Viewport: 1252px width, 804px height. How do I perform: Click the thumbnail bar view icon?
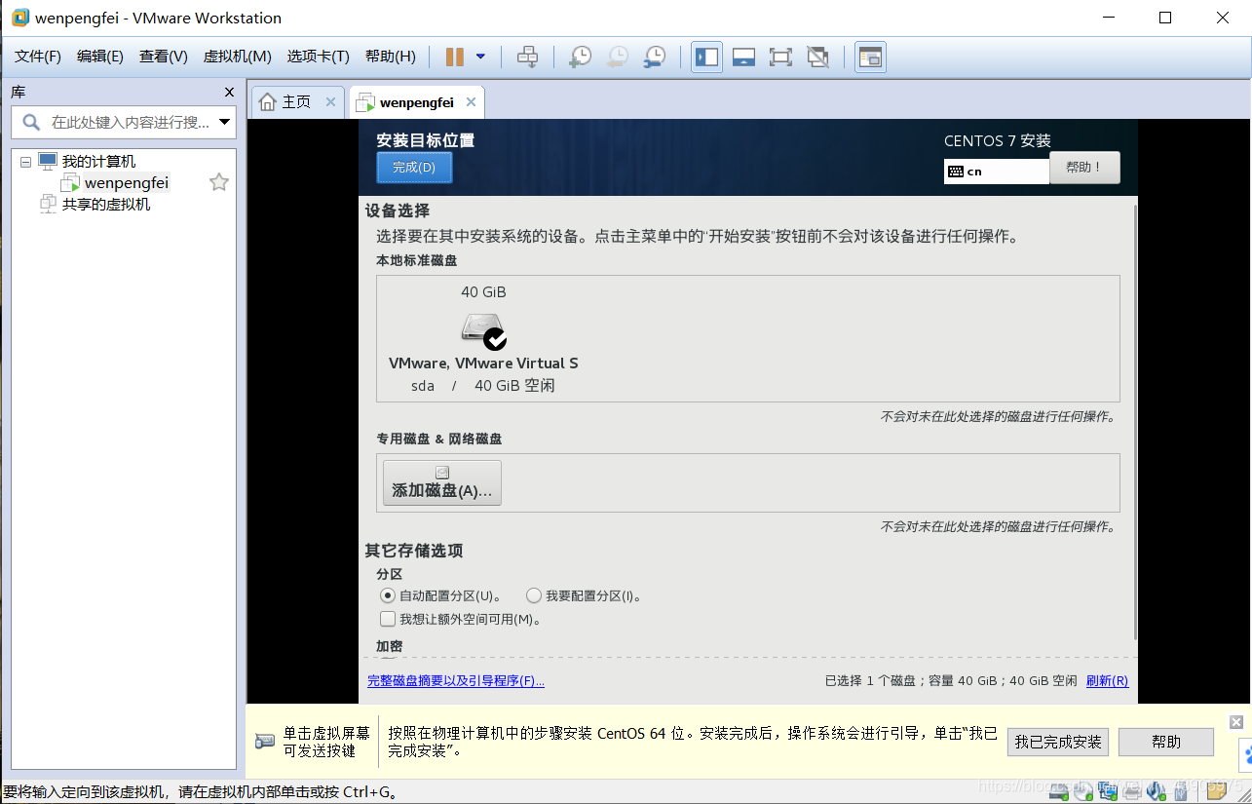(744, 57)
